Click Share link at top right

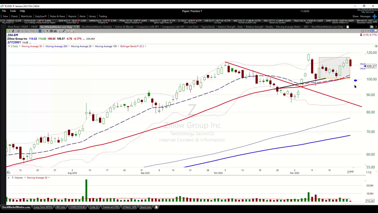(x=355, y=16)
